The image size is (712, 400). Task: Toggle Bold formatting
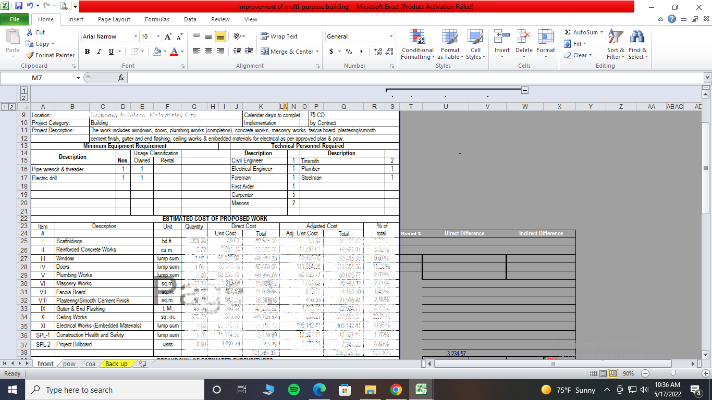point(87,52)
